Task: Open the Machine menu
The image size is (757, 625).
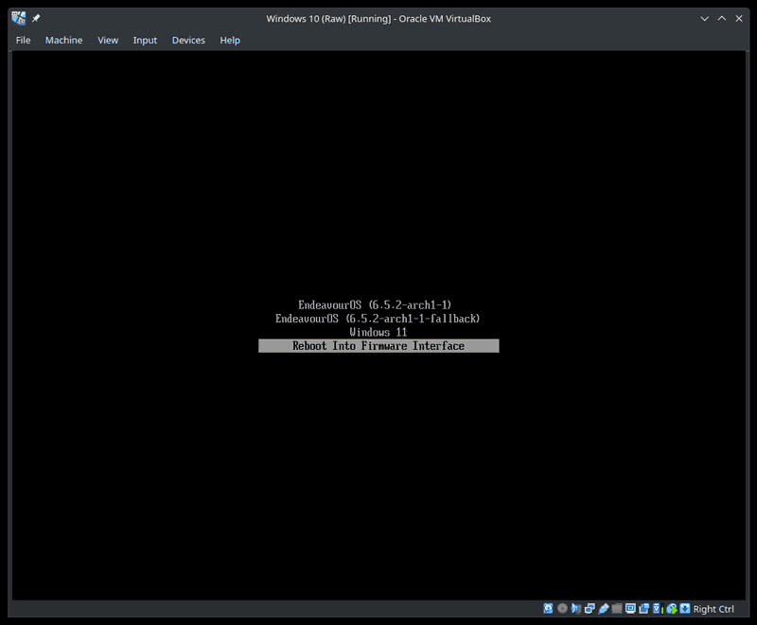Action: (63, 41)
